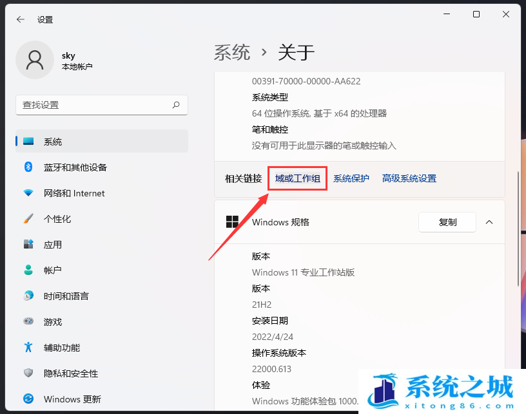Click the System monitor icon in sidebar
Image resolution: width=526 pixels, height=414 pixels.
click(x=28, y=142)
